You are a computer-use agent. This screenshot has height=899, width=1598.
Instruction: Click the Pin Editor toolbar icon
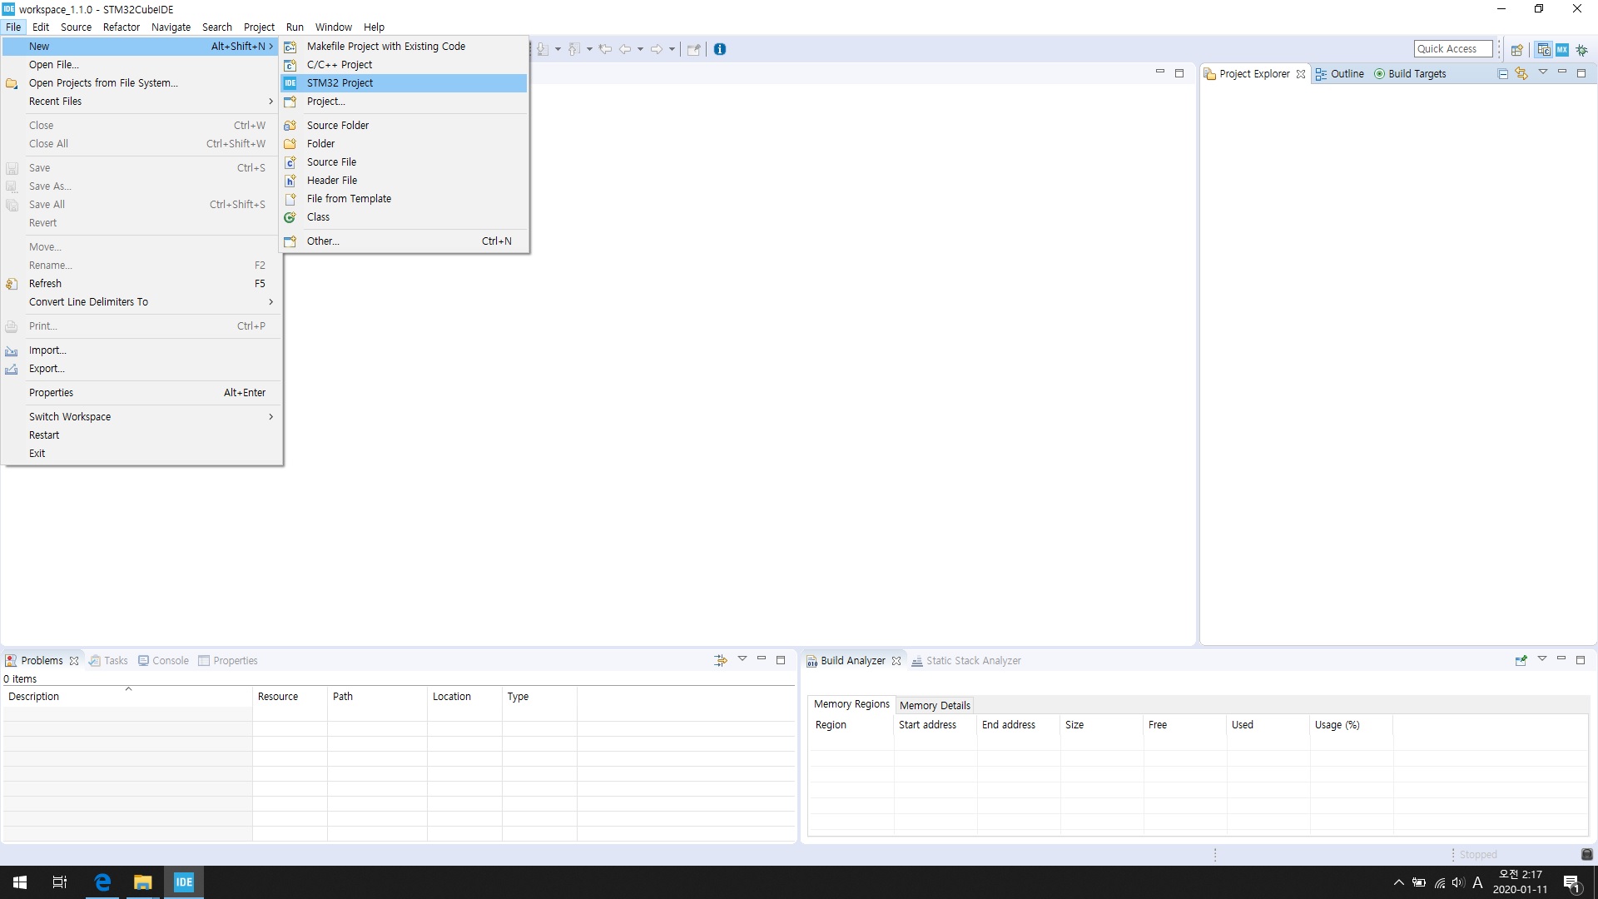tap(693, 49)
